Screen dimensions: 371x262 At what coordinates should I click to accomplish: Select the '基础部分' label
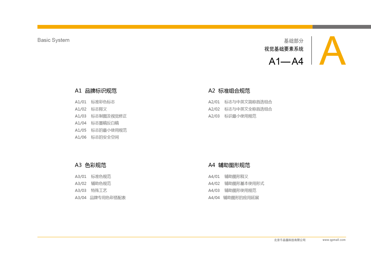point(294,41)
